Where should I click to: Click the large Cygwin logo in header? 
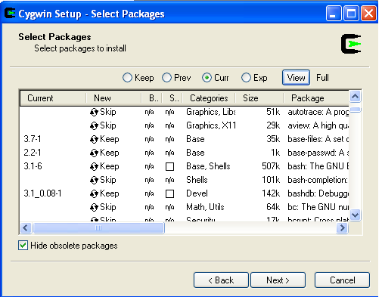point(351,44)
